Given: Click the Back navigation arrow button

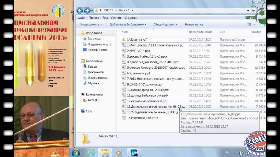Looking at the screenshot, I should pos(80,11).
